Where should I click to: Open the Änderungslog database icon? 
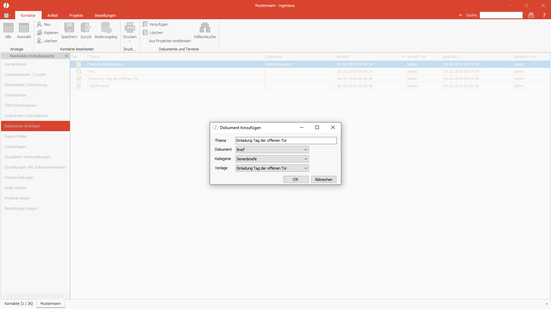(106, 27)
